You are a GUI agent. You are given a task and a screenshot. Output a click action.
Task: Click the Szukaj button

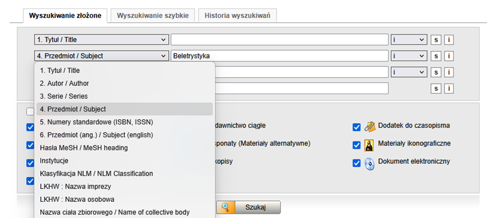click(249, 207)
